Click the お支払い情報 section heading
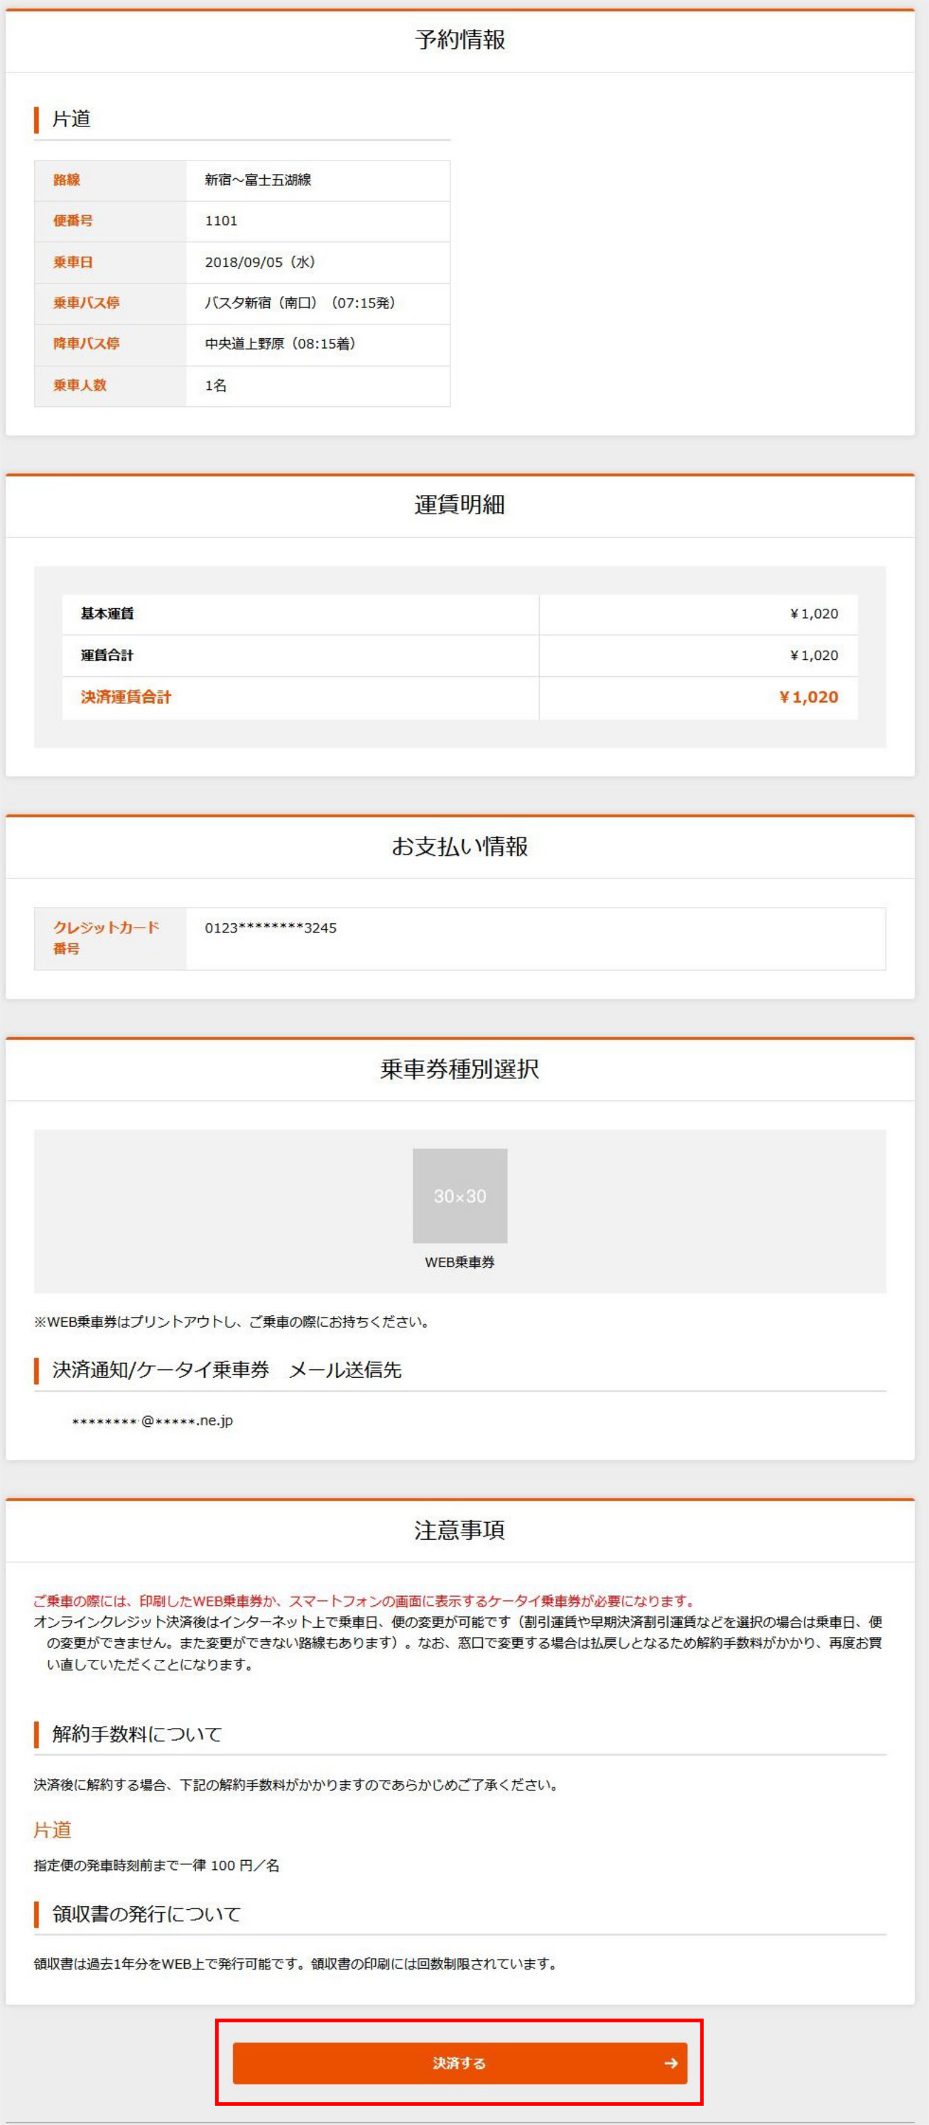Screen dimensions: 929x2125 (460, 847)
